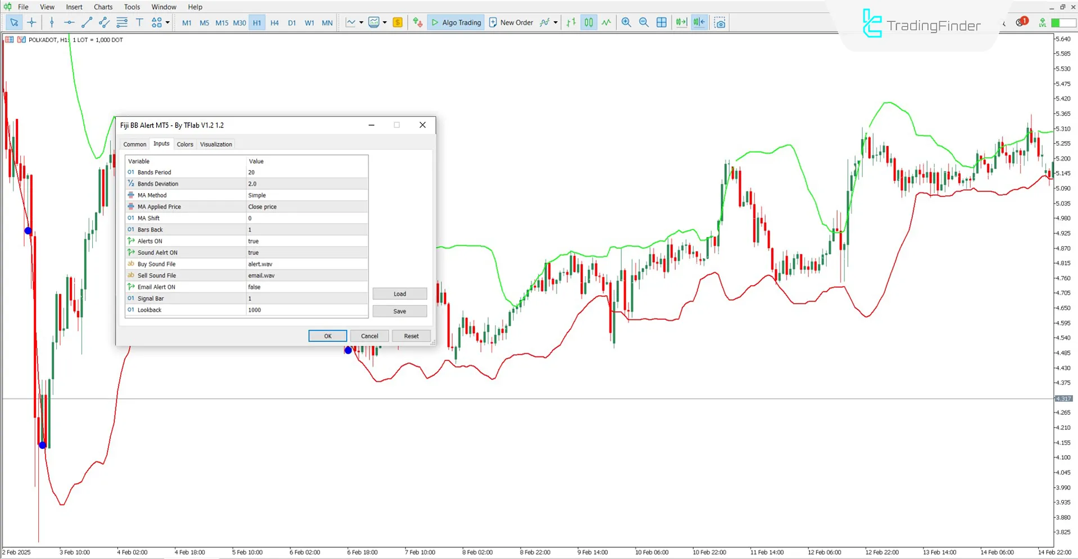Expand the indicators dropdown arrow

[361, 22]
